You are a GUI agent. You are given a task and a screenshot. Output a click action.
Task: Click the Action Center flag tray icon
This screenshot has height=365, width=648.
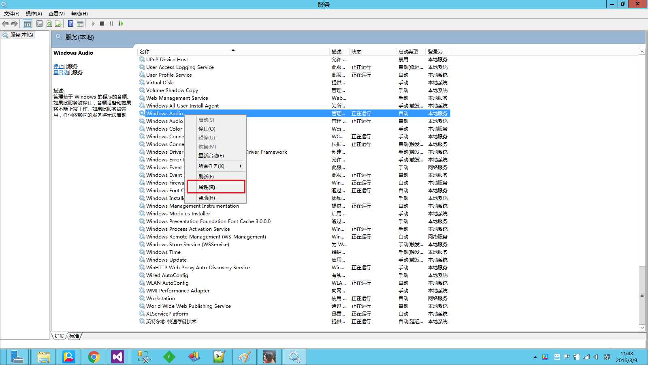point(567,357)
